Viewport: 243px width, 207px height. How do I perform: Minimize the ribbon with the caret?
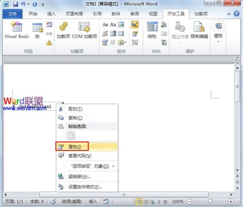click(x=229, y=14)
